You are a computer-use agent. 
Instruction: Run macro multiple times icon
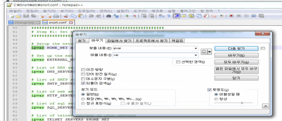[x=254, y=16]
